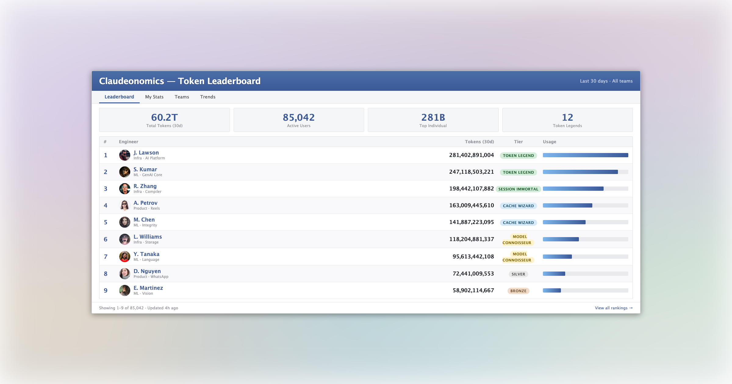Click M. Chen's profile photo

coord(125,222)
